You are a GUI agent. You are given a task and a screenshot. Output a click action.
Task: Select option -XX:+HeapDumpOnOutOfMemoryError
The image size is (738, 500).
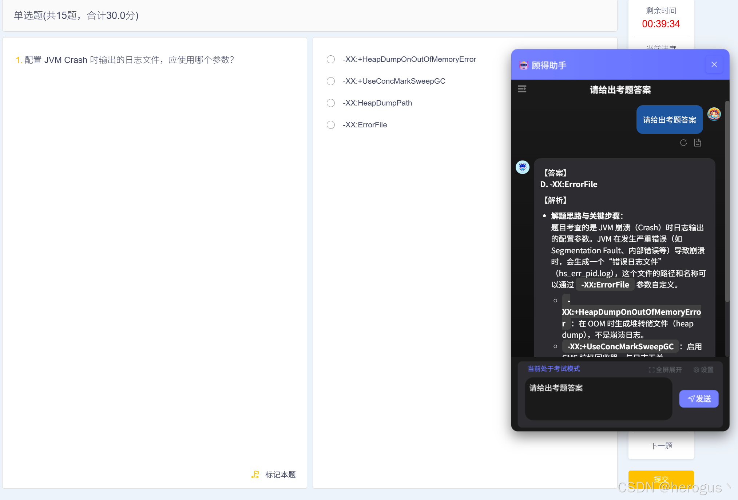(x=331, y=59)
